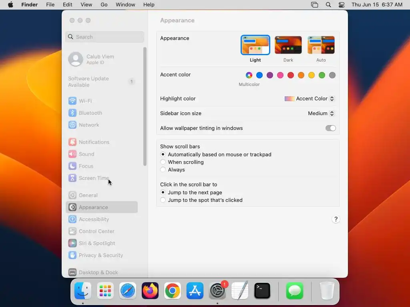Open the Finder menu

click(29, 5)
